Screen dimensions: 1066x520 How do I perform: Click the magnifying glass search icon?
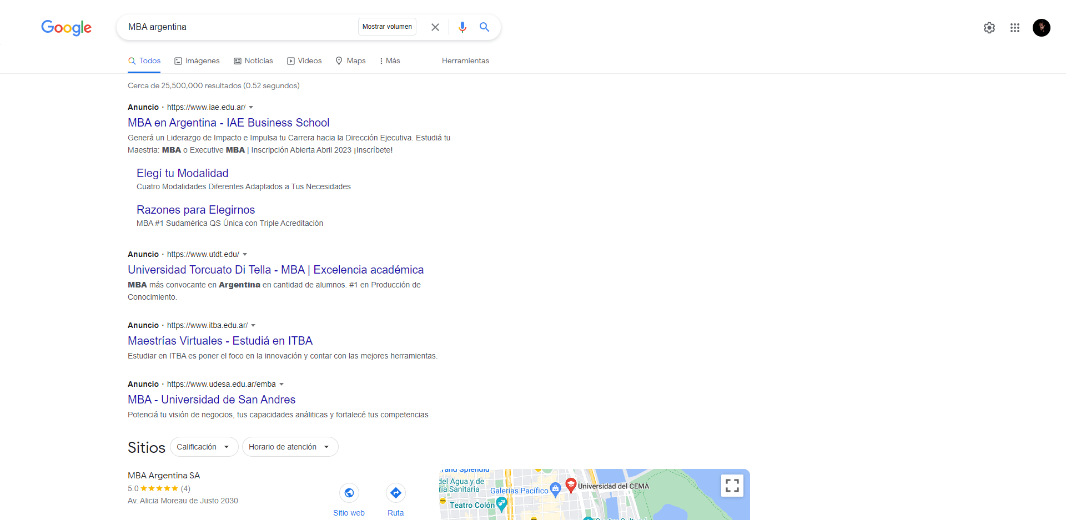(x=484, y=27)
